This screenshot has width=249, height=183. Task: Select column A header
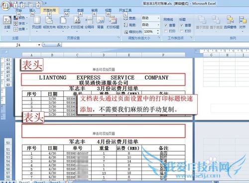coord(31,55)
